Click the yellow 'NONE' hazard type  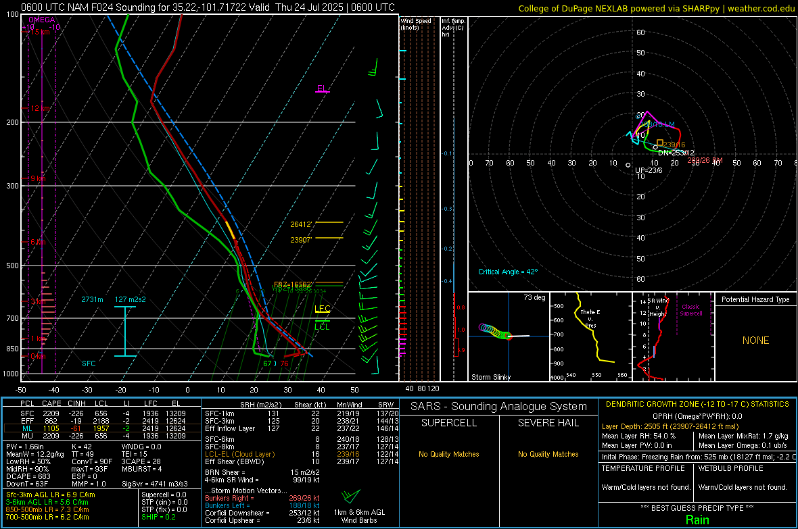click(755, 341)
